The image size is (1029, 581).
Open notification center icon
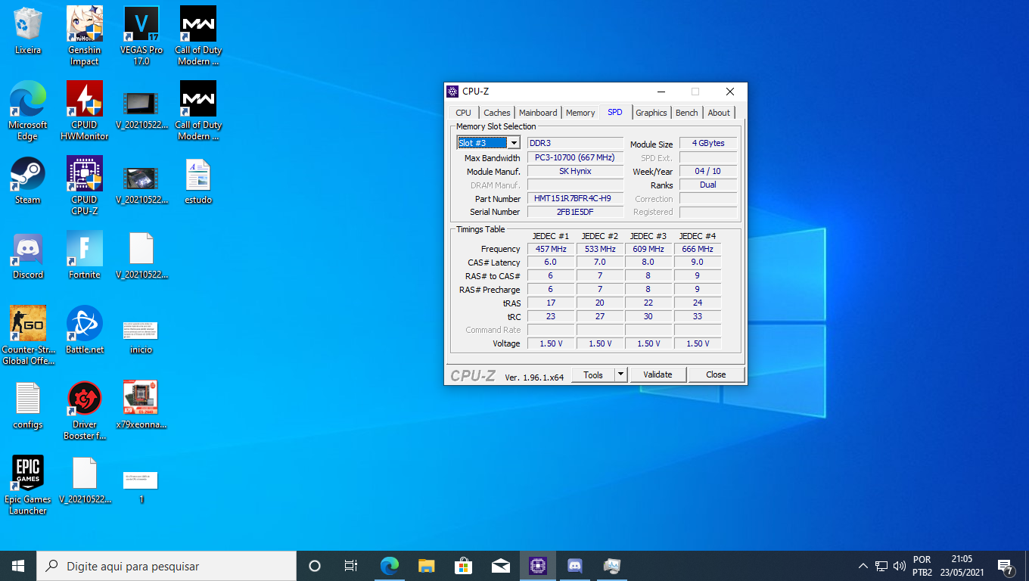point(1006,566)
